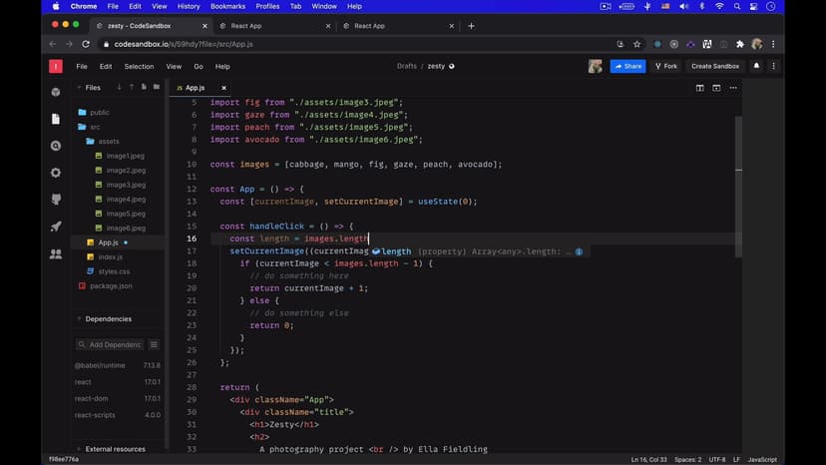Collapse the assets folder
Screen dimensions: 826x465
pyautogui.click(x=108, y=142)
